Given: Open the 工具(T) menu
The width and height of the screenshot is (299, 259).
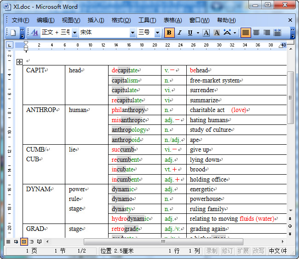Looking at the screenshot, I should pyautogui.click(x=147, y=20).
